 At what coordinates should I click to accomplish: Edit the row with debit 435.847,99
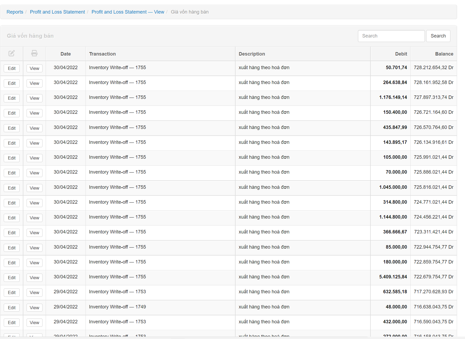point(12,128)
